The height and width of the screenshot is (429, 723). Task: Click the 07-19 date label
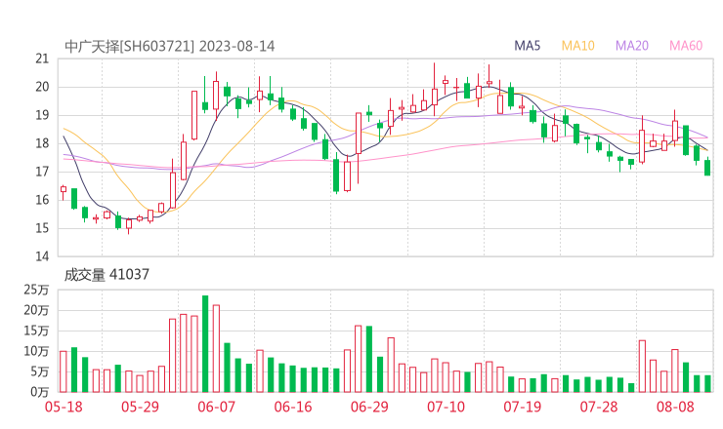522,407
